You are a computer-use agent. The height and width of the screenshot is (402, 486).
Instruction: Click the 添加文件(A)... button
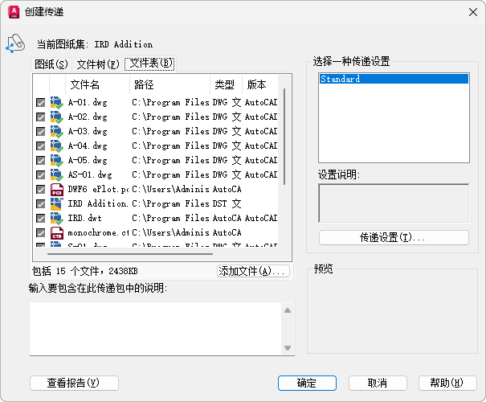click(x=253, y=271)
